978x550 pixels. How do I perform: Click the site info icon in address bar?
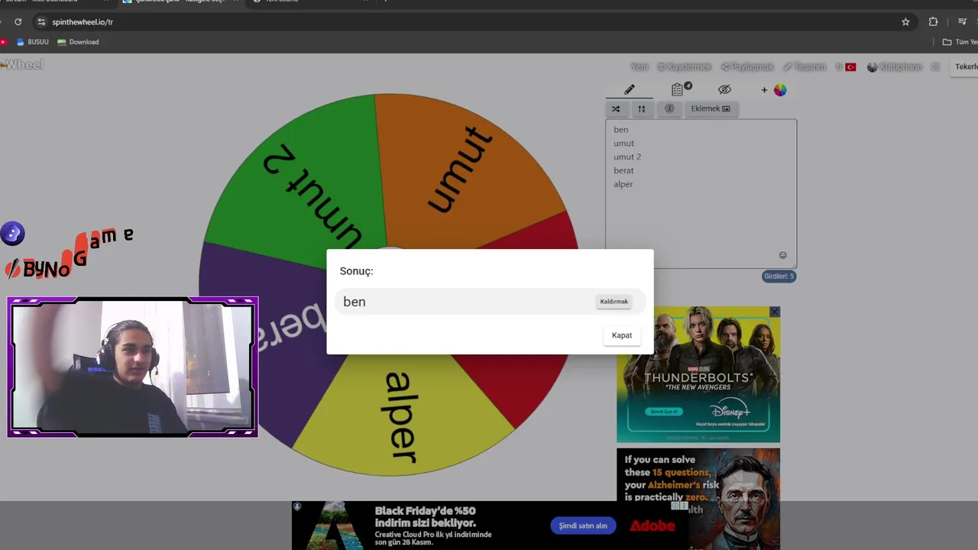[41, 22]
